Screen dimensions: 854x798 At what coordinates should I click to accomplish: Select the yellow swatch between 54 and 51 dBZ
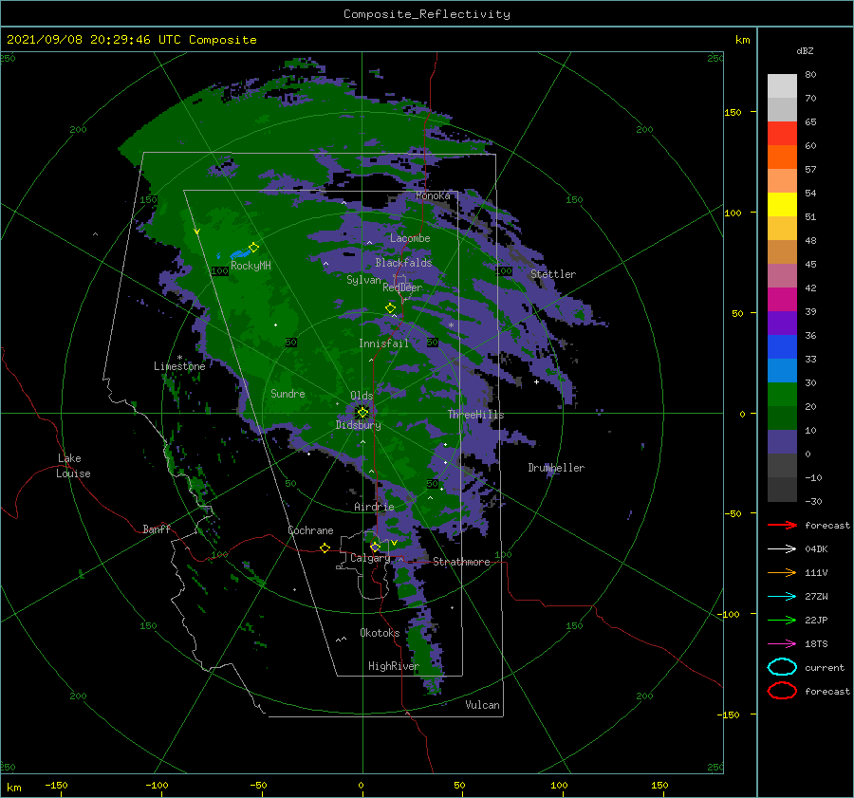click(782, 205)
